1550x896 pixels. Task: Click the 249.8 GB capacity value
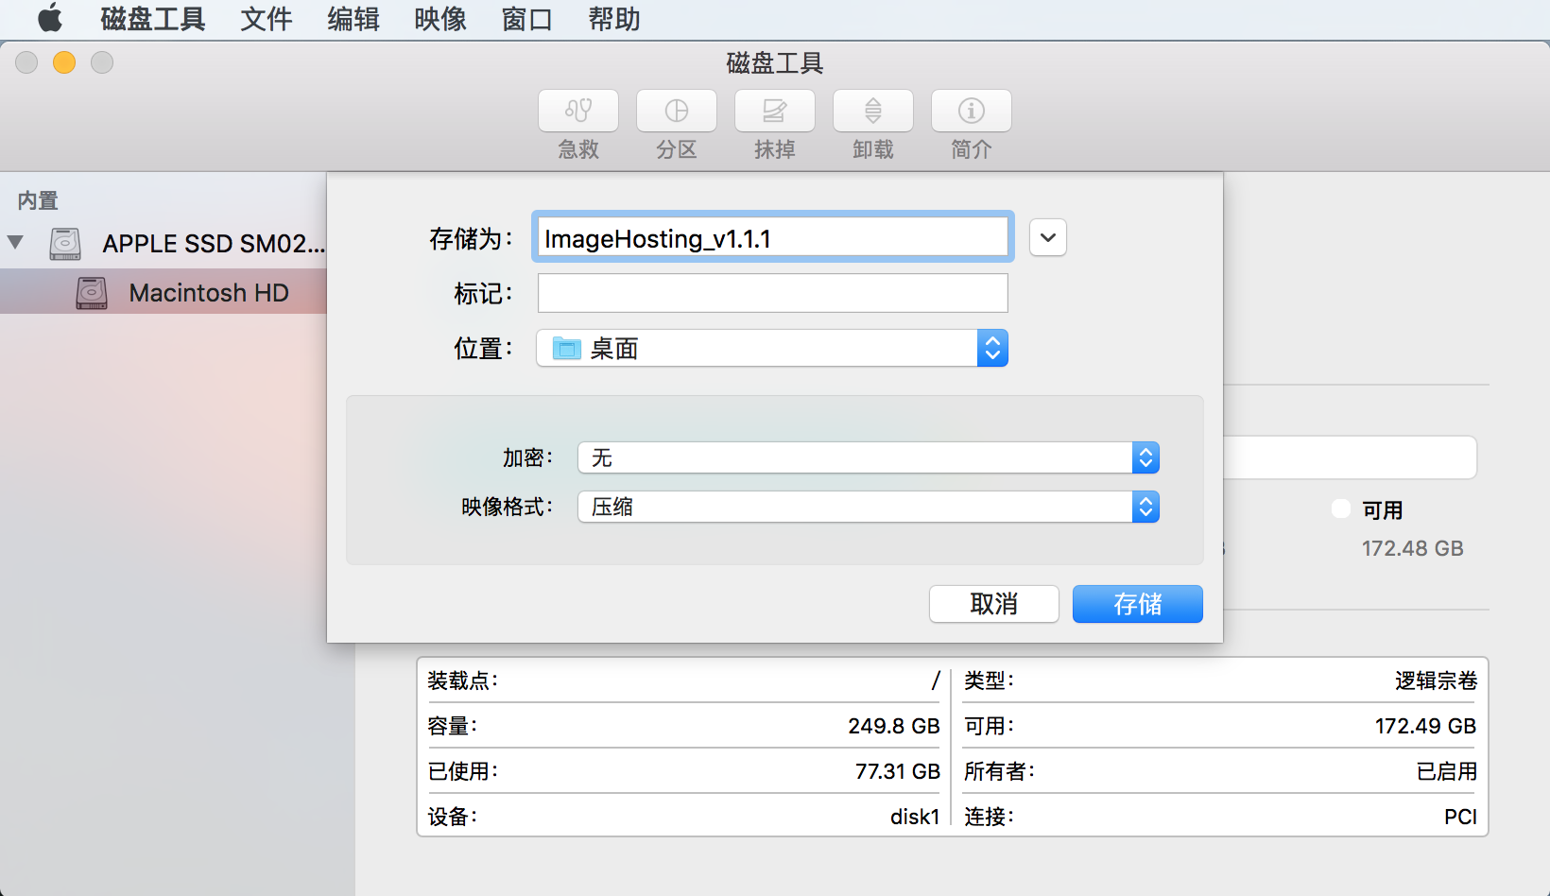[894, 726]
